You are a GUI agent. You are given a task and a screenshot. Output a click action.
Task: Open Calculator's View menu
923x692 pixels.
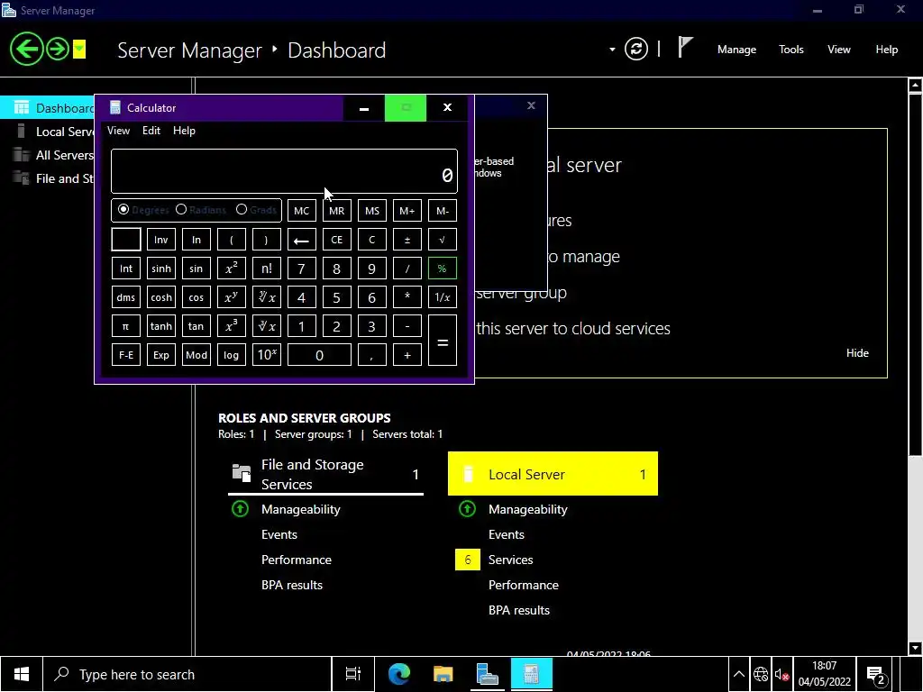(118, 131)
